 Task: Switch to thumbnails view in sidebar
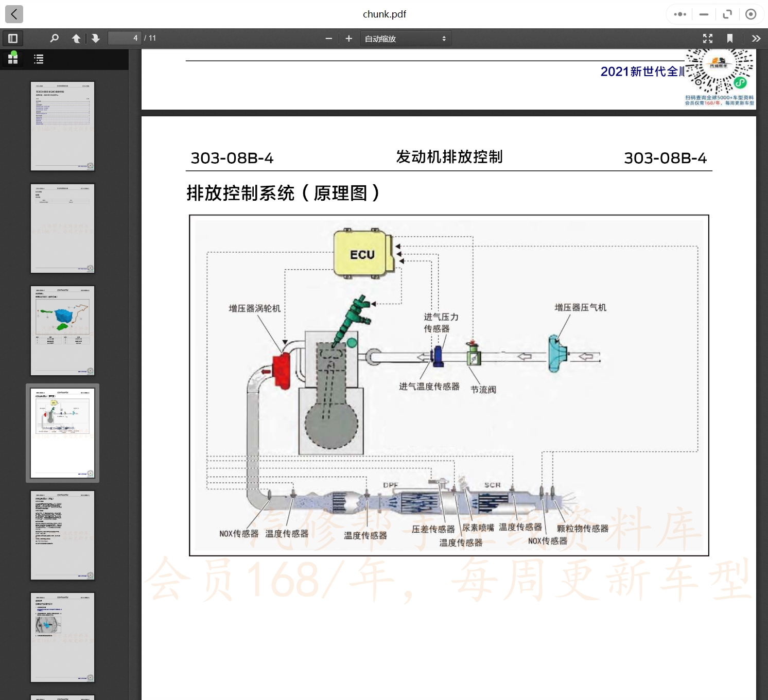(13, 59)
